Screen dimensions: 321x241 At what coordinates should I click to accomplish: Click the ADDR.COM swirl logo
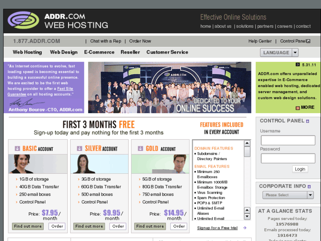[x=23, y=20]
